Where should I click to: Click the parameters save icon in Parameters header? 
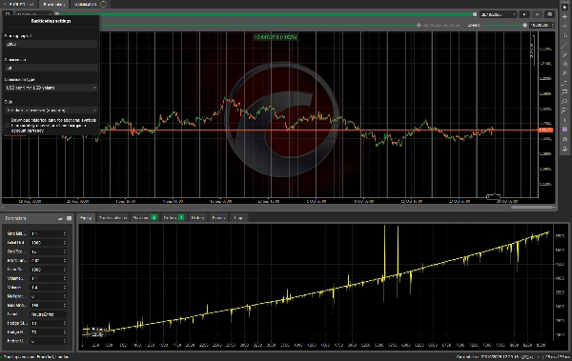(69, 218)
